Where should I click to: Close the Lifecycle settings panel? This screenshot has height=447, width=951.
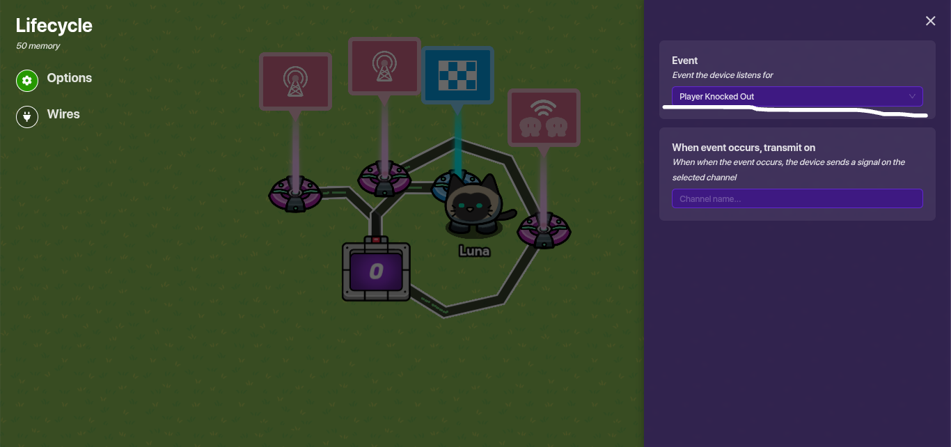click(930, 21)
